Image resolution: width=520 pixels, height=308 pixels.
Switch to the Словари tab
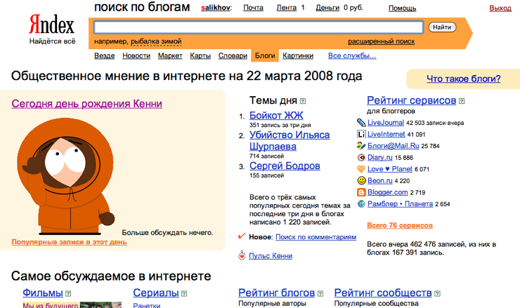(233, 55)
